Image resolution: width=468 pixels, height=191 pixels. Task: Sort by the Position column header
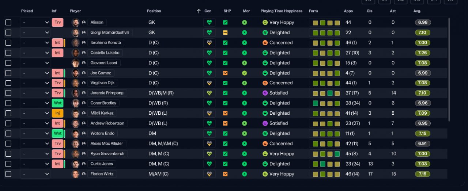tap(154, 11)
